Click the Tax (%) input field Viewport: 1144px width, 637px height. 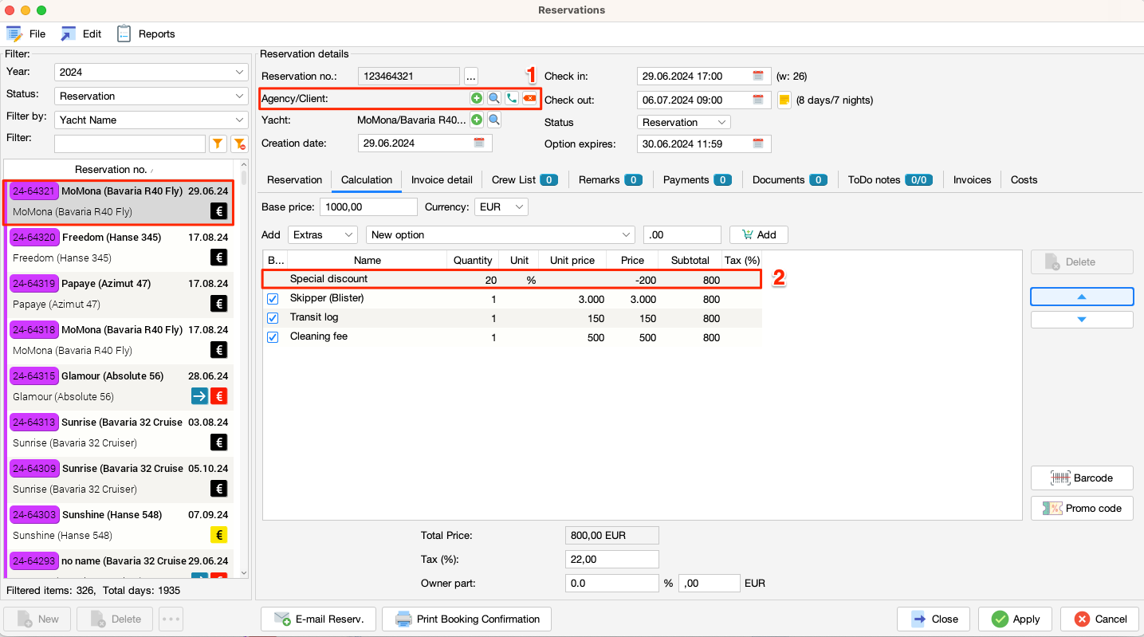pyautogui.click(x=611, y=560)
